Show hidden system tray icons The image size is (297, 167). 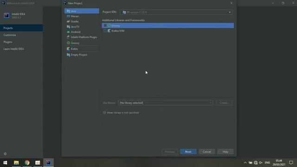click(x=245, y=163)
